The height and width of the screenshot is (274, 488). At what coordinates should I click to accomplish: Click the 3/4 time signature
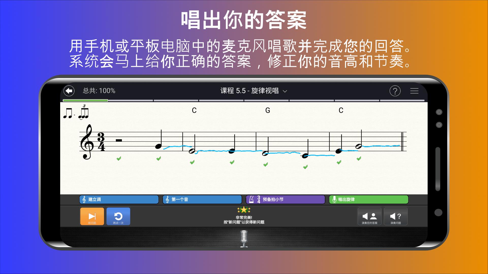point(101,142)
